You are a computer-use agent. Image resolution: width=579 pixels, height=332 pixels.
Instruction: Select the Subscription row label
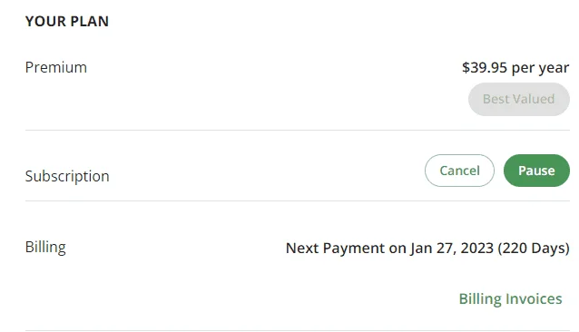(x=67, y=176)
